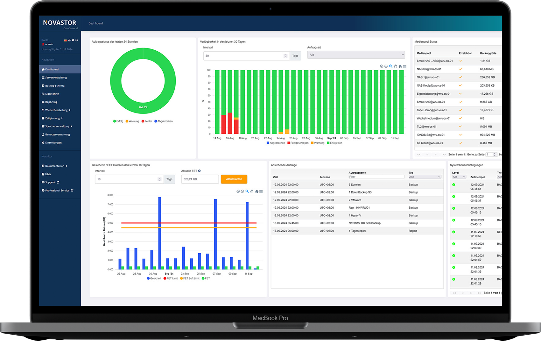
Task: Reset the Verfügbarkeit chart with the home icon
Action: tap(400, 66)
